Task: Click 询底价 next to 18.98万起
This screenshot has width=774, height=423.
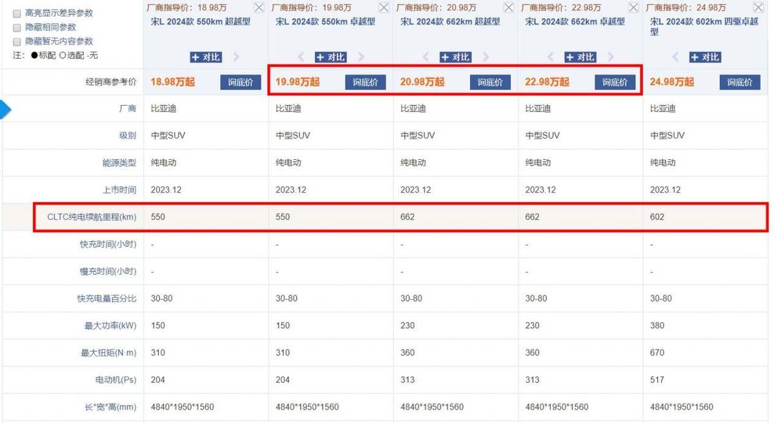Action: coord(241,83)
